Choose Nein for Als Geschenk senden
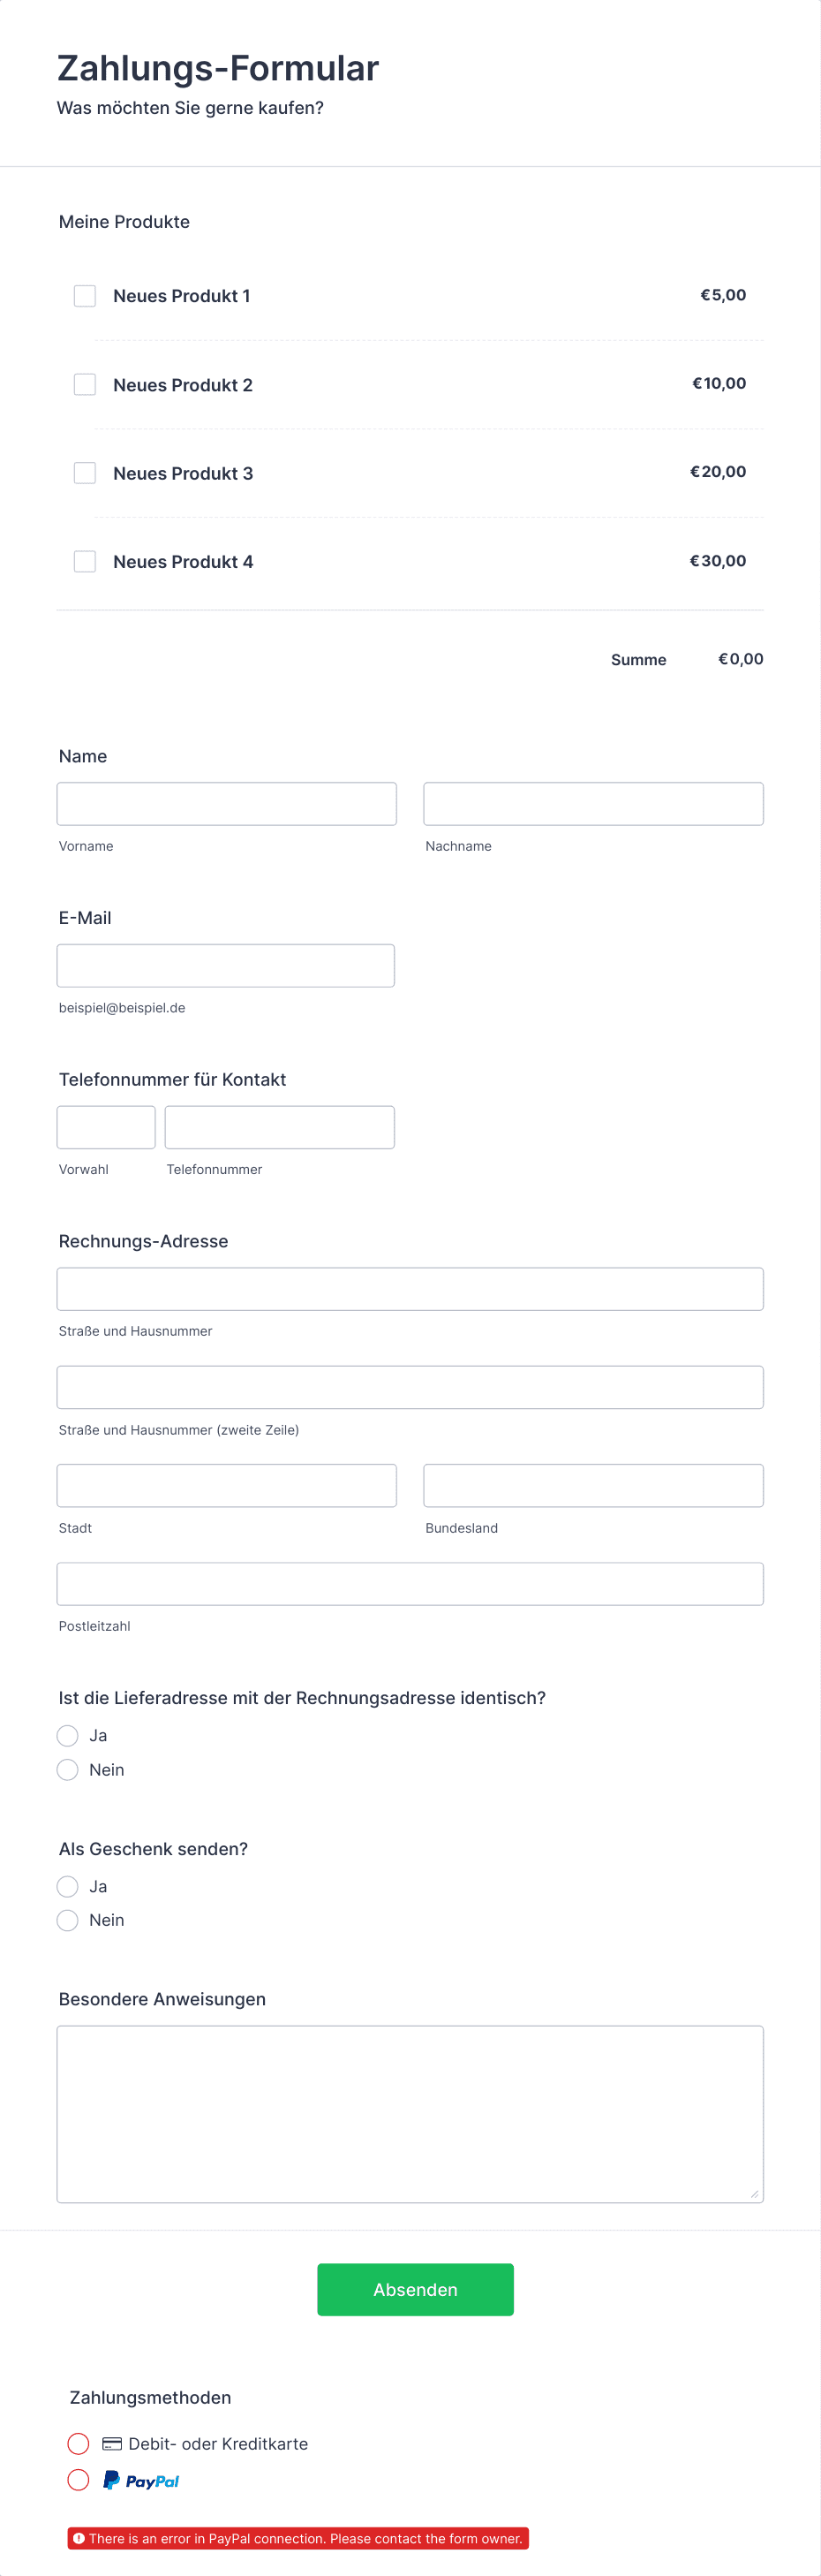This screenshot has width=821, height=2576. pyautogui.click(x=68, y=1920)
